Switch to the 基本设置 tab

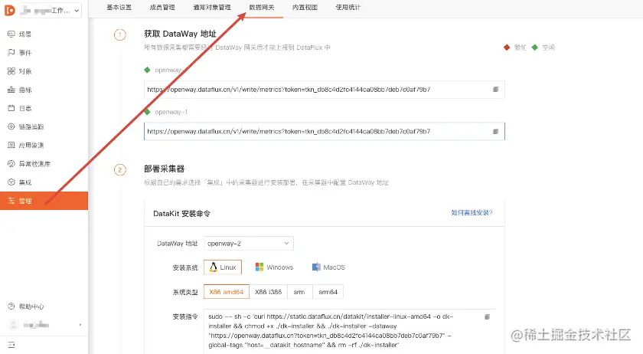119,8
